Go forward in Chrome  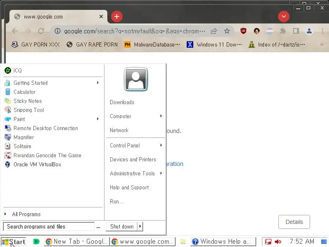[28, 31]
